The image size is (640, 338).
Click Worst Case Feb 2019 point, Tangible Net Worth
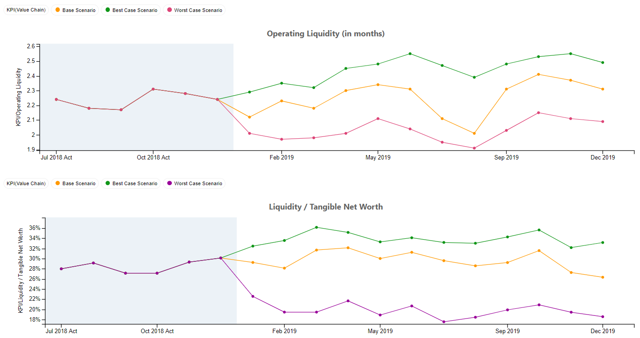click(284, 312)
